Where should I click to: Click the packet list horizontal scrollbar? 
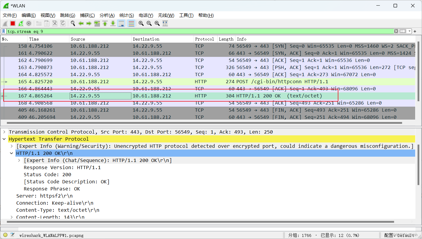click(x=204, y=123)
